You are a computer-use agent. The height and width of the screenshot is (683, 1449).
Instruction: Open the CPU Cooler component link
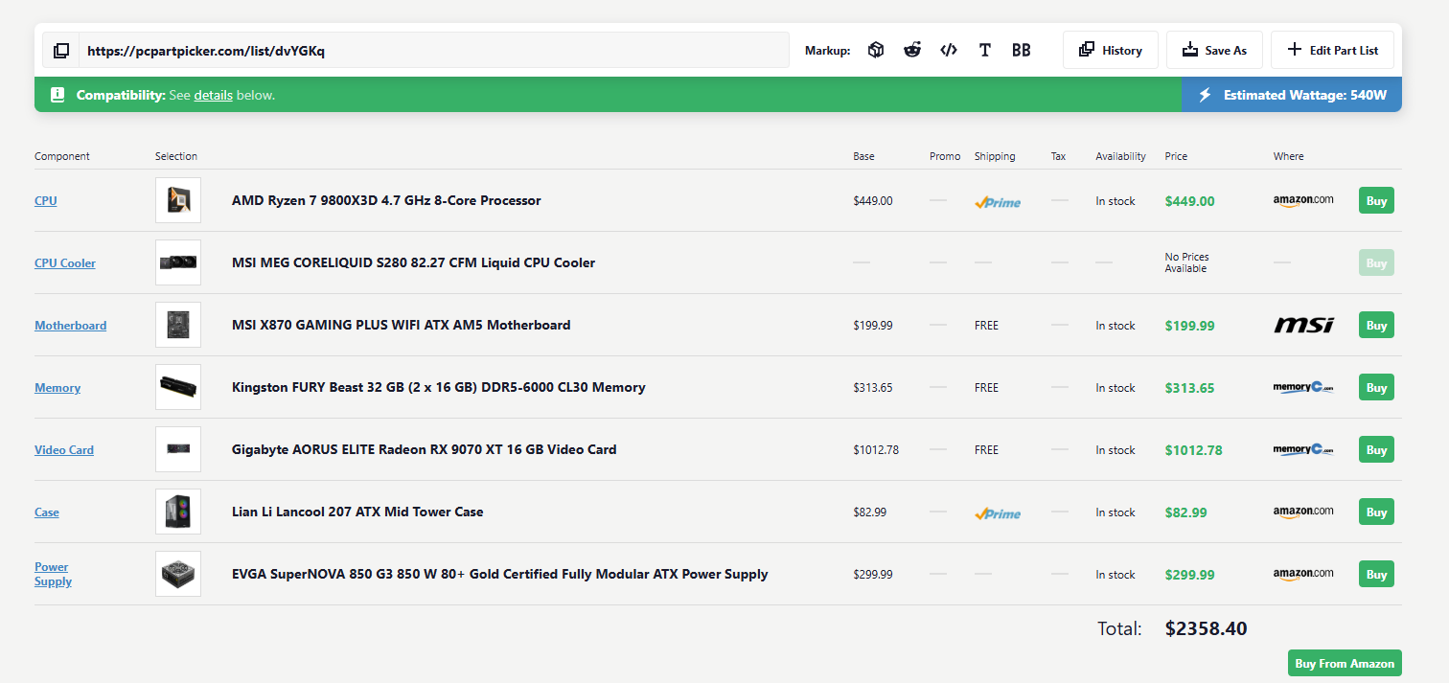click(65, 263)
